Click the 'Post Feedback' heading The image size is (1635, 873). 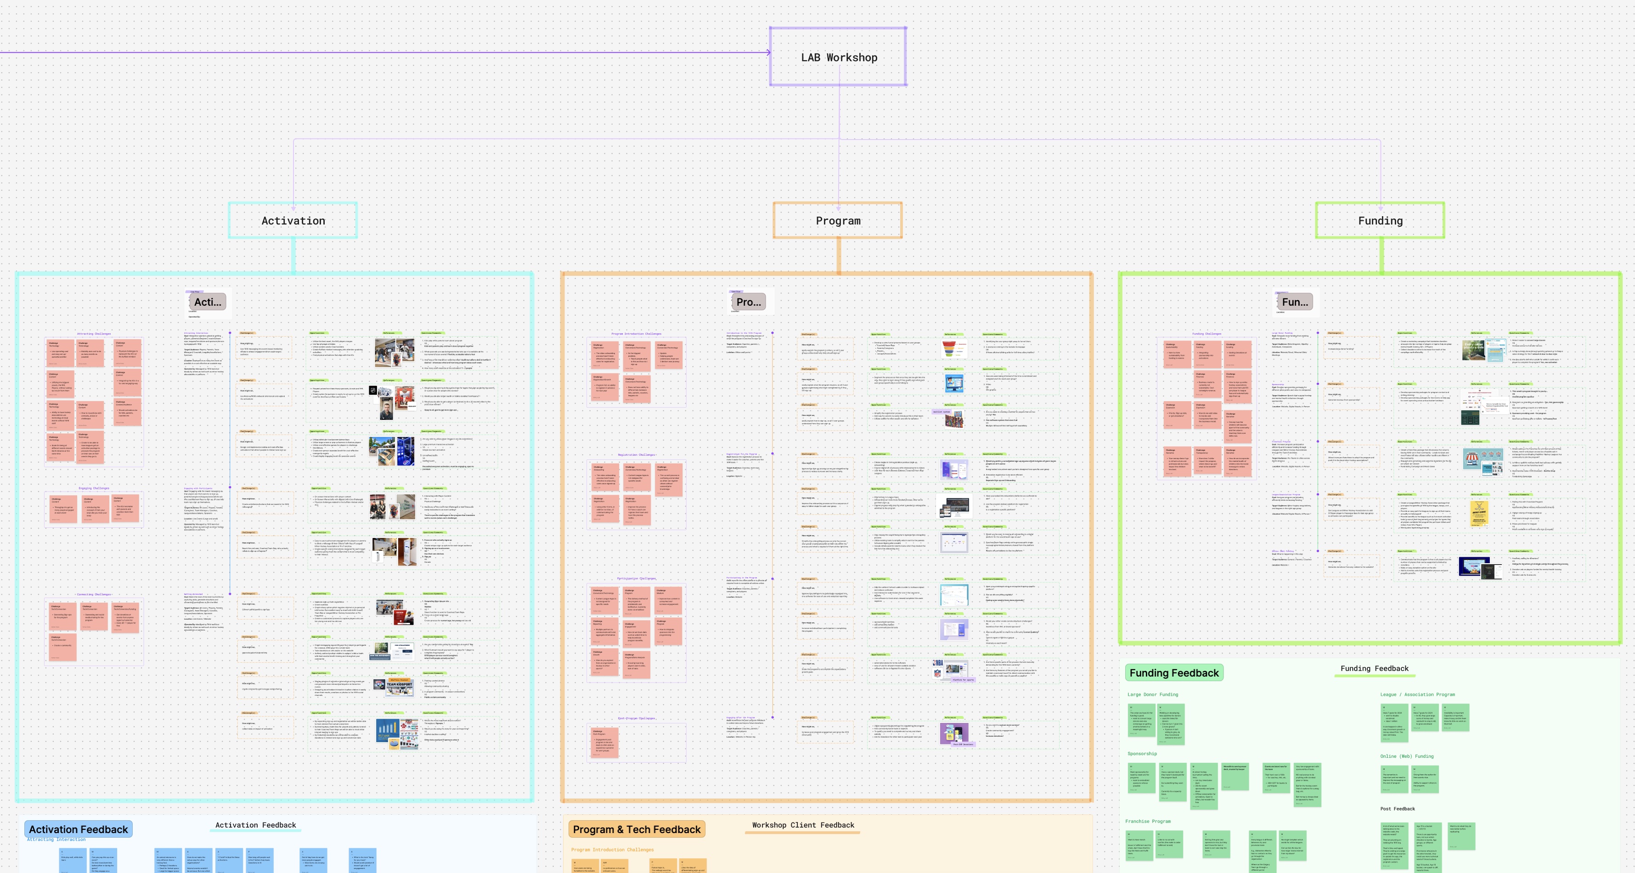[1398, 809]
